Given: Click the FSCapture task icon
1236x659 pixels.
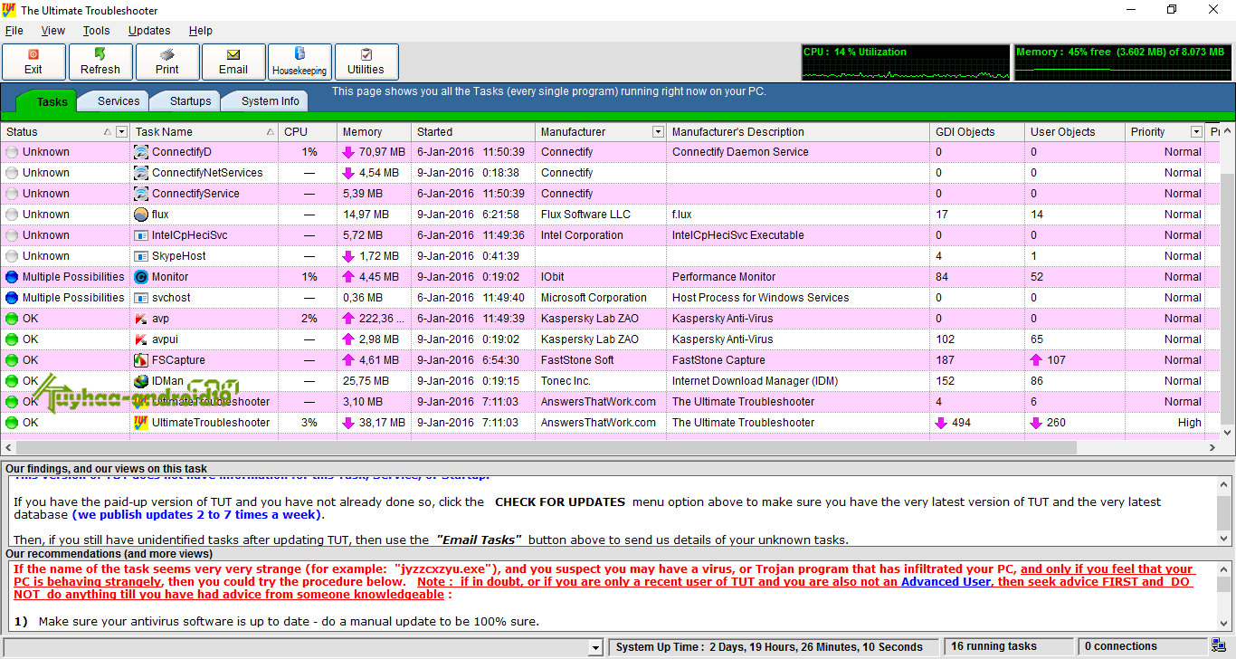Looking at the screenshot, I should [x=141, y=360].
